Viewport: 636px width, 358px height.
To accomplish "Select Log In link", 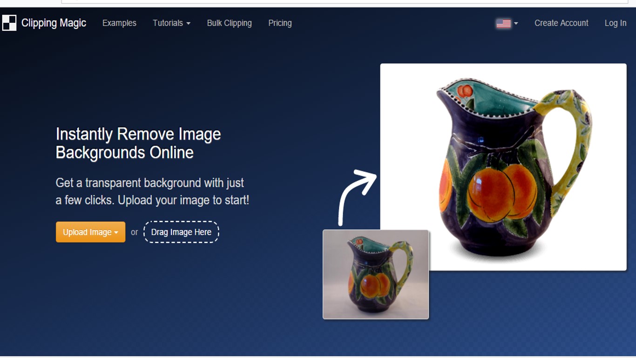I will (x=615, y=23).
